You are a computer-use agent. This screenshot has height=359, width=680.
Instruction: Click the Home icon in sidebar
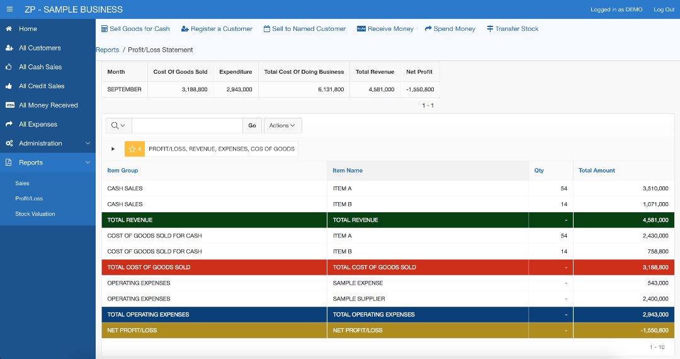coord(9,29)
